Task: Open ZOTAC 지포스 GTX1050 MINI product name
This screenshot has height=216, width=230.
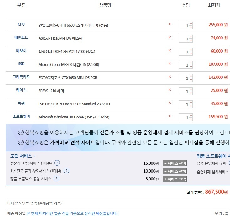Action: point(68,78)
